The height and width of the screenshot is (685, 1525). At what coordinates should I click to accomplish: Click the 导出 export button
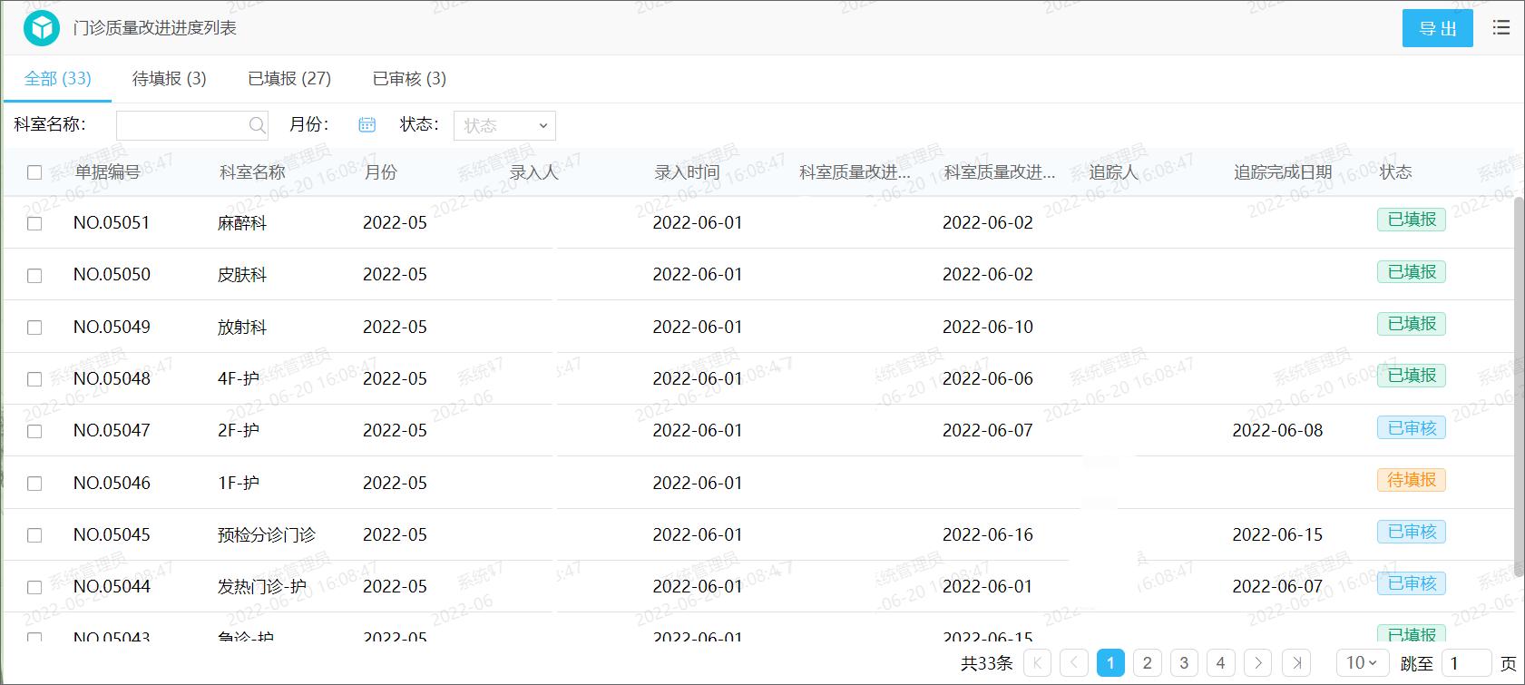click(x=1438, y=28)
